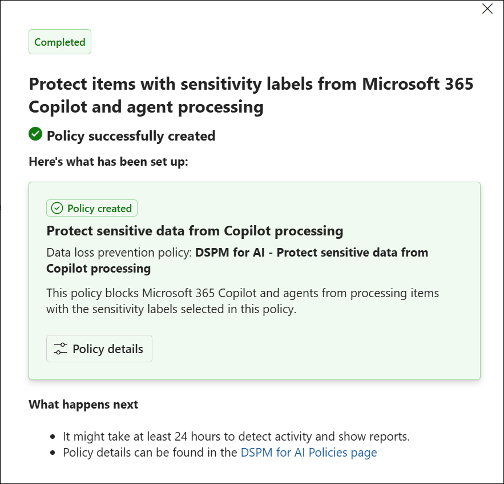Select the Policy successfully created text

131,136
